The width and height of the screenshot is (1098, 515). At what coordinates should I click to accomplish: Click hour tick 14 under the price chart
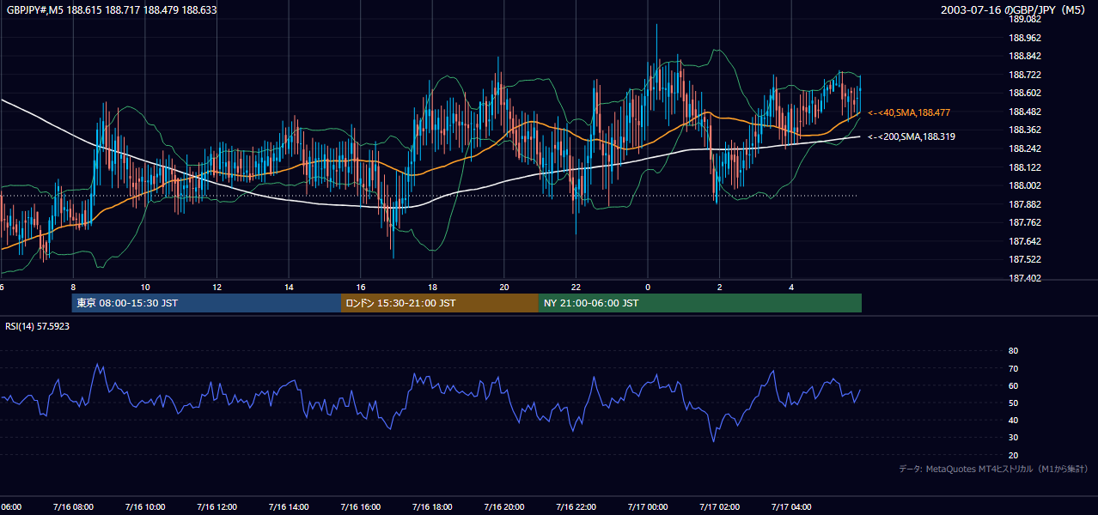point(289,288)
